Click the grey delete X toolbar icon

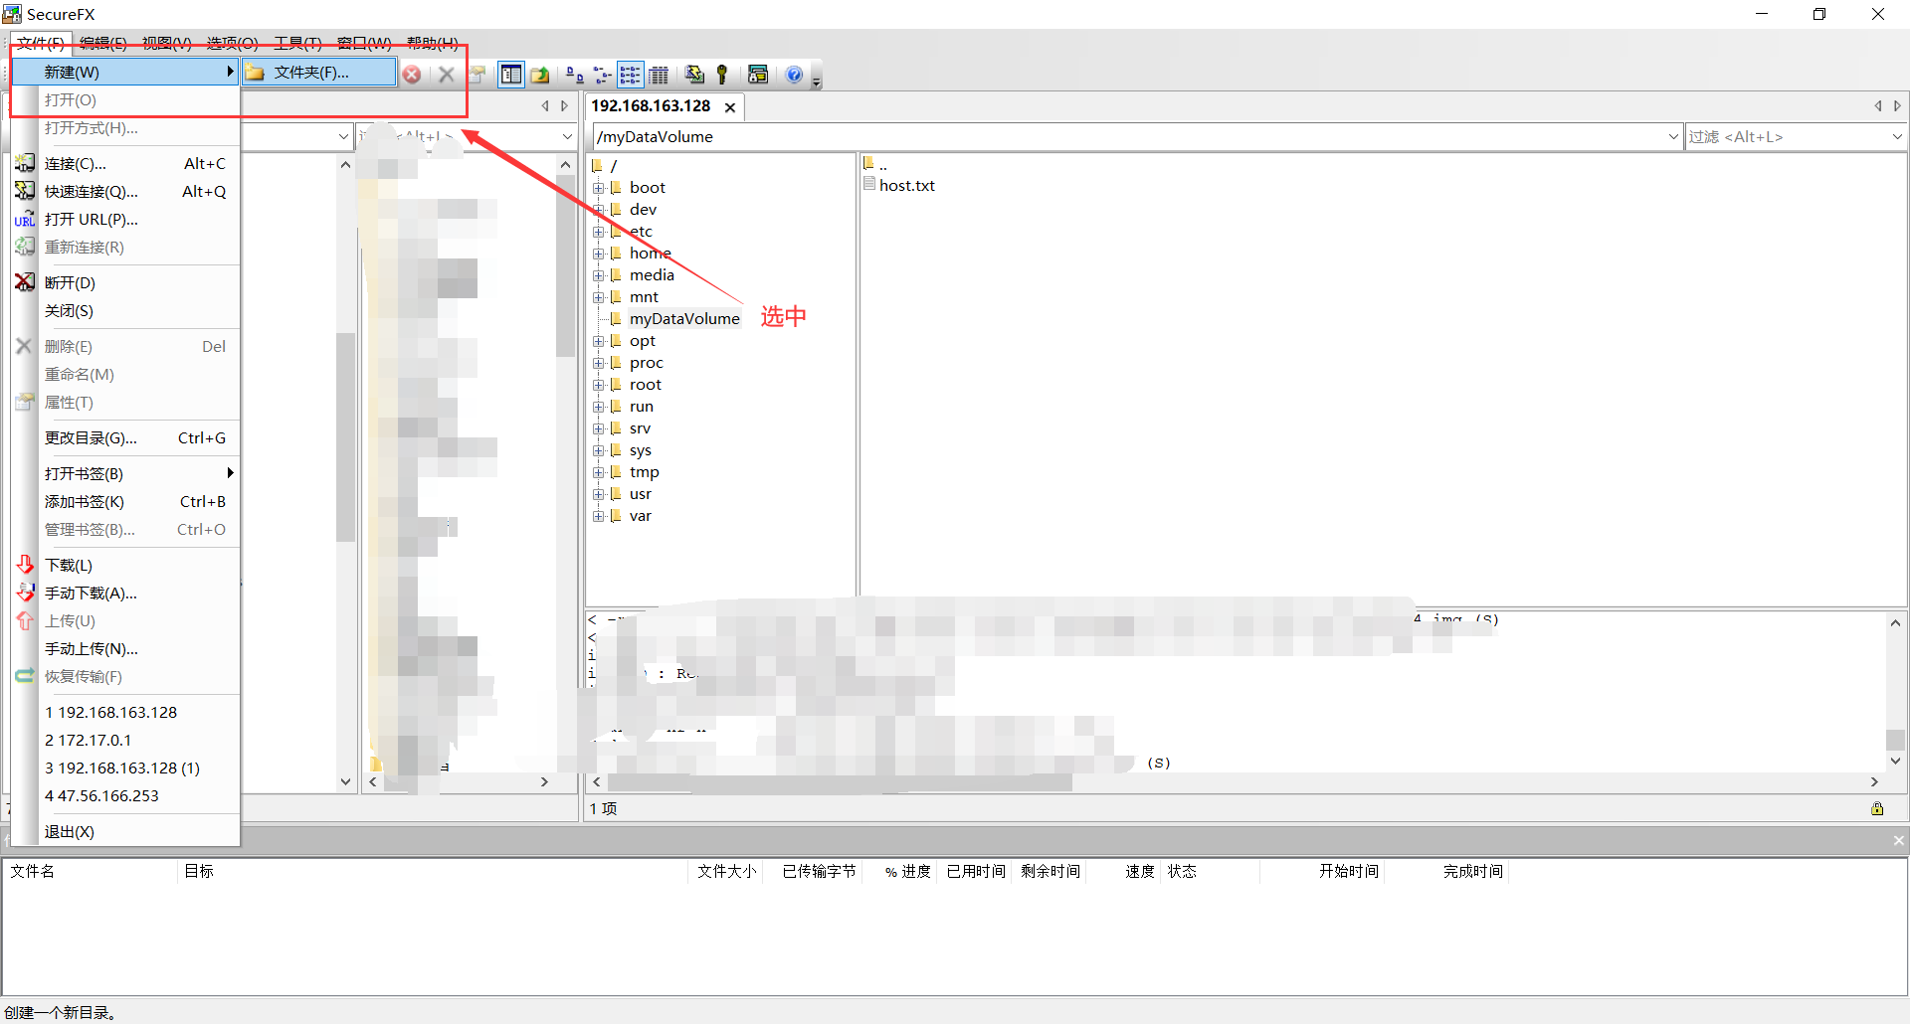pos(447,75)
